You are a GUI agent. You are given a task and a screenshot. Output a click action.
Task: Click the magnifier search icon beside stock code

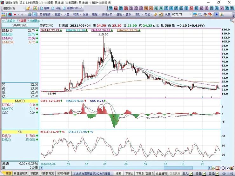pyautogui.click(x=200, y=15)
